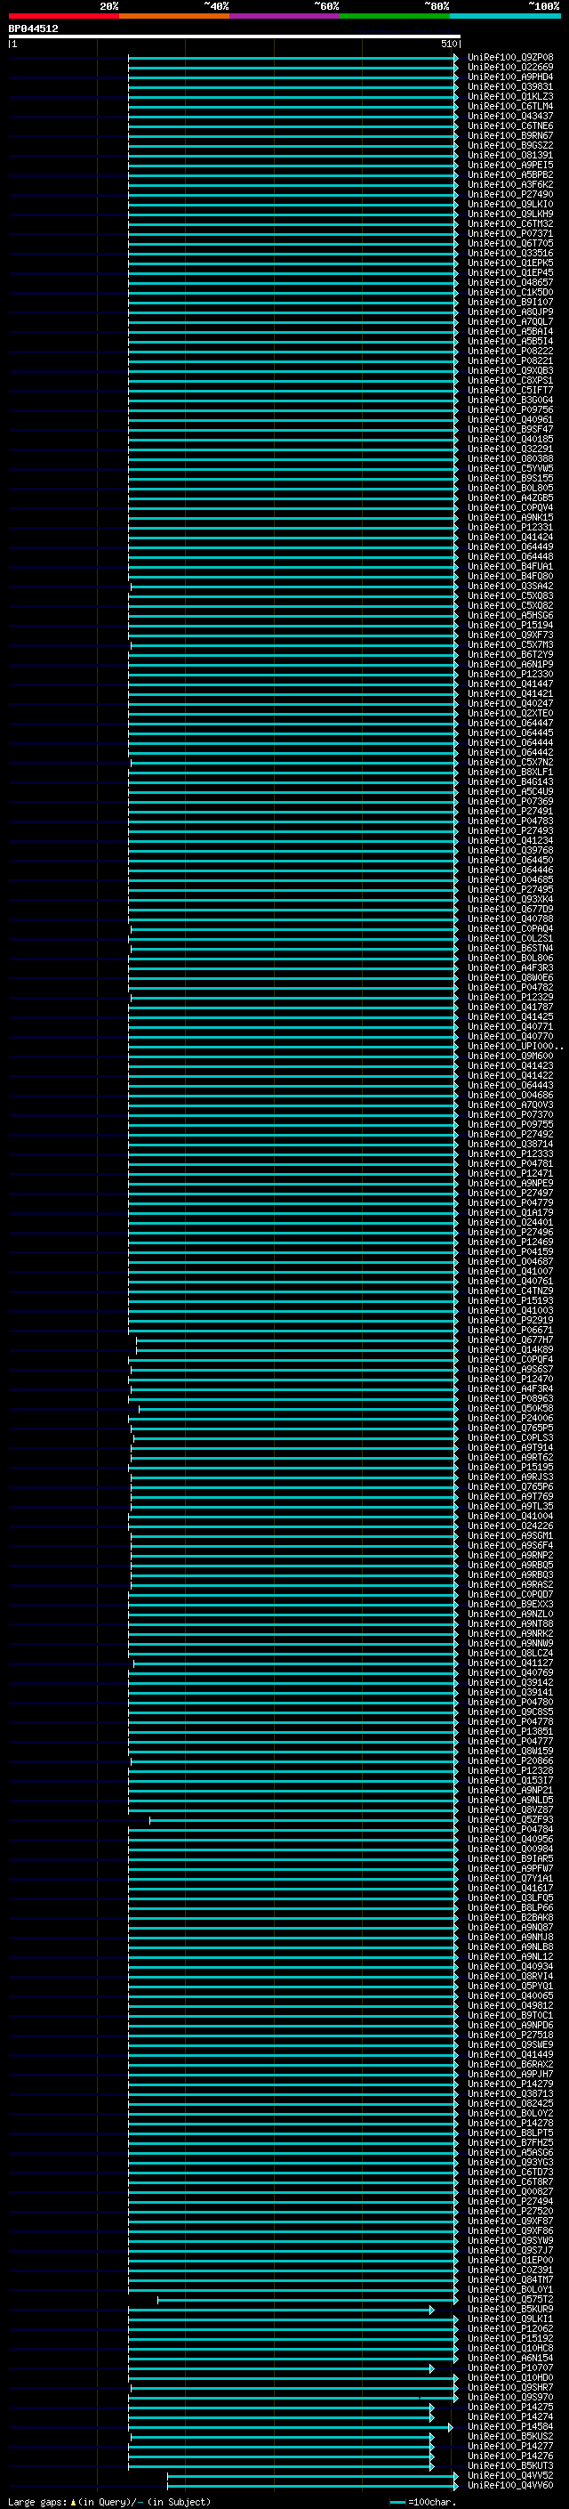Click the green ~80% identity color segment
Screen dimensions: 569x2509
395,16
